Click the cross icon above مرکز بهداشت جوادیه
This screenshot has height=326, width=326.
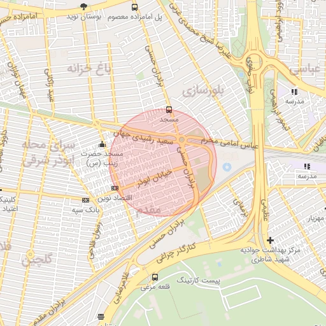click(x=270, y=240)
